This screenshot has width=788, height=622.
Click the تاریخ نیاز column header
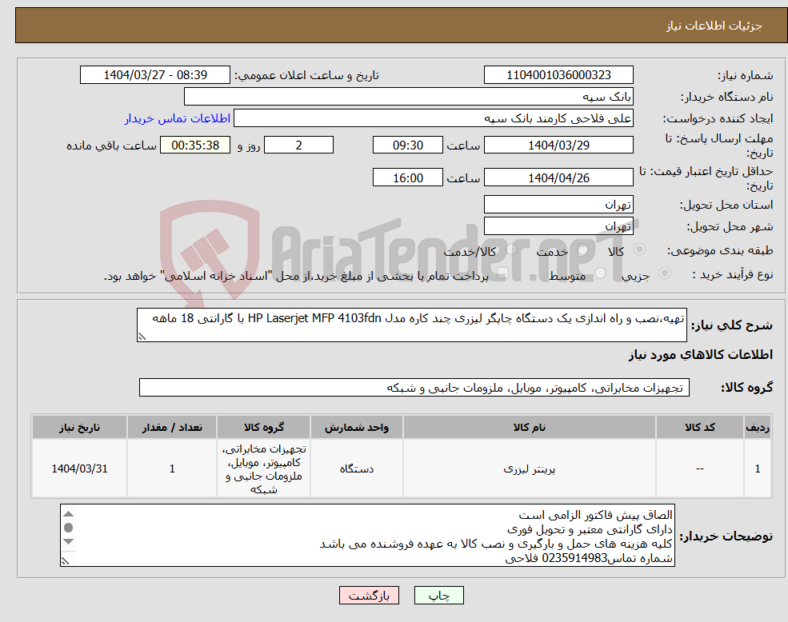point(79,427)
